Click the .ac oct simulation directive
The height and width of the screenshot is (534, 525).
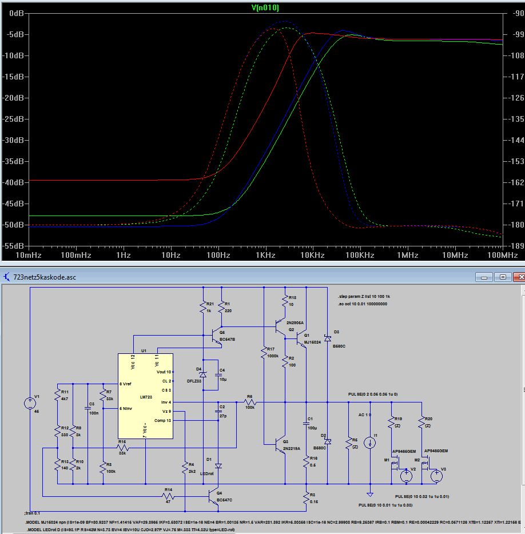tap(363, 304)
